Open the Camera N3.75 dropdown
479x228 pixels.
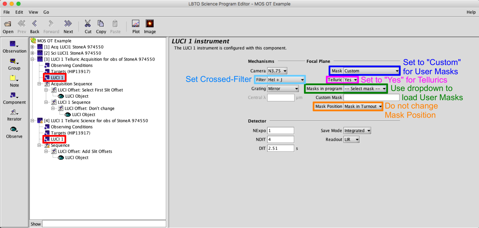click(277, 71)
